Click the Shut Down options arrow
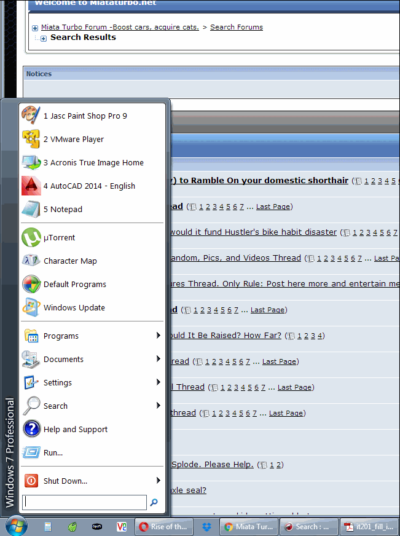 point(158,480)
